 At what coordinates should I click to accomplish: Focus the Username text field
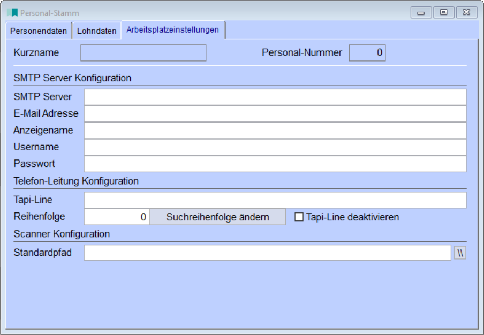point(275,147)
